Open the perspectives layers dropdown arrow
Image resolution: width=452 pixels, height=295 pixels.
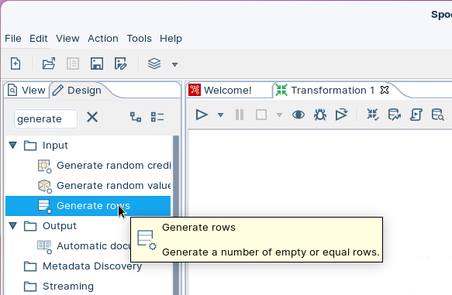click(x=174, y=64)
